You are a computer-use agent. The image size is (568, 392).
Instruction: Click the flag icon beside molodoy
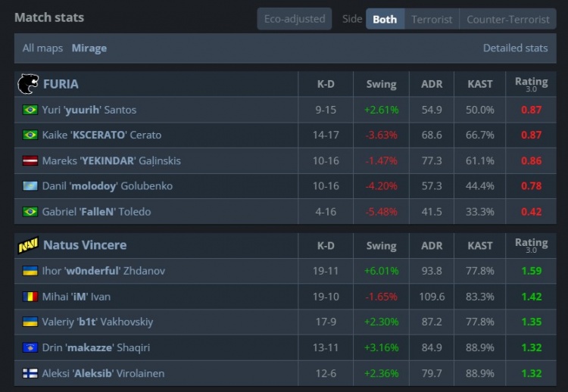coord(30,186)
